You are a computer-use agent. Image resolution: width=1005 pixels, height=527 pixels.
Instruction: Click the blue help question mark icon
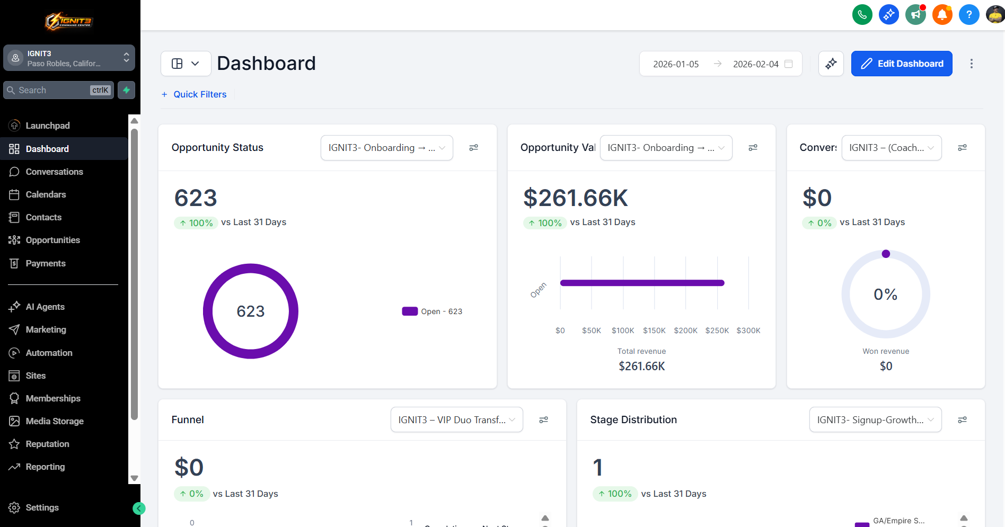[968, 14]
